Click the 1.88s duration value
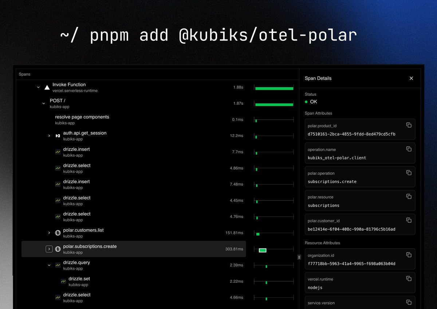 [x=238, y=87]
